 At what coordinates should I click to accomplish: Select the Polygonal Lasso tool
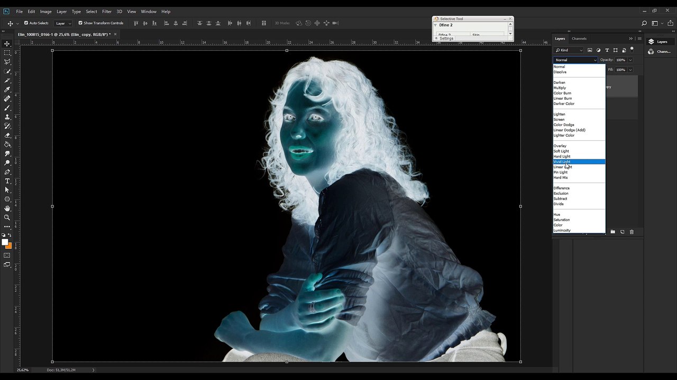click(x=7, y=62)
